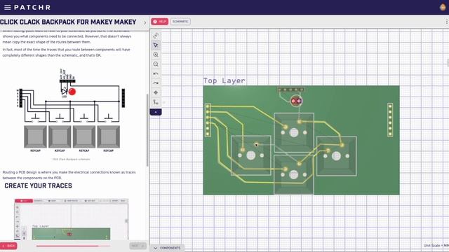Click the center/fit view tool
This screenshot has width=449, height=252.
(156, 92)
